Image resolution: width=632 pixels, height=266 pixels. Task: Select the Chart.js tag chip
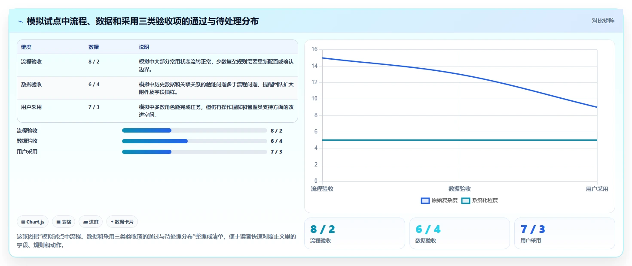point(33,222)
